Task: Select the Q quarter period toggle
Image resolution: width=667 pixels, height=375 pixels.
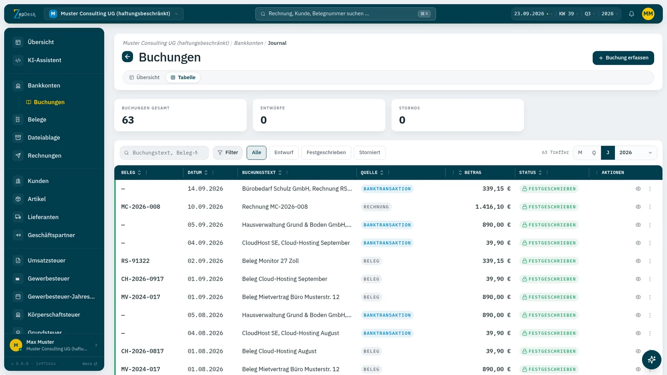Action: 594,152
